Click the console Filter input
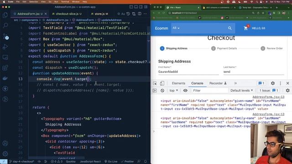This screenshot has height=164, width=292. pos(210,91)
